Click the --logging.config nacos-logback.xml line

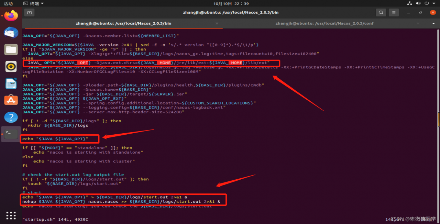pos(124,107)
